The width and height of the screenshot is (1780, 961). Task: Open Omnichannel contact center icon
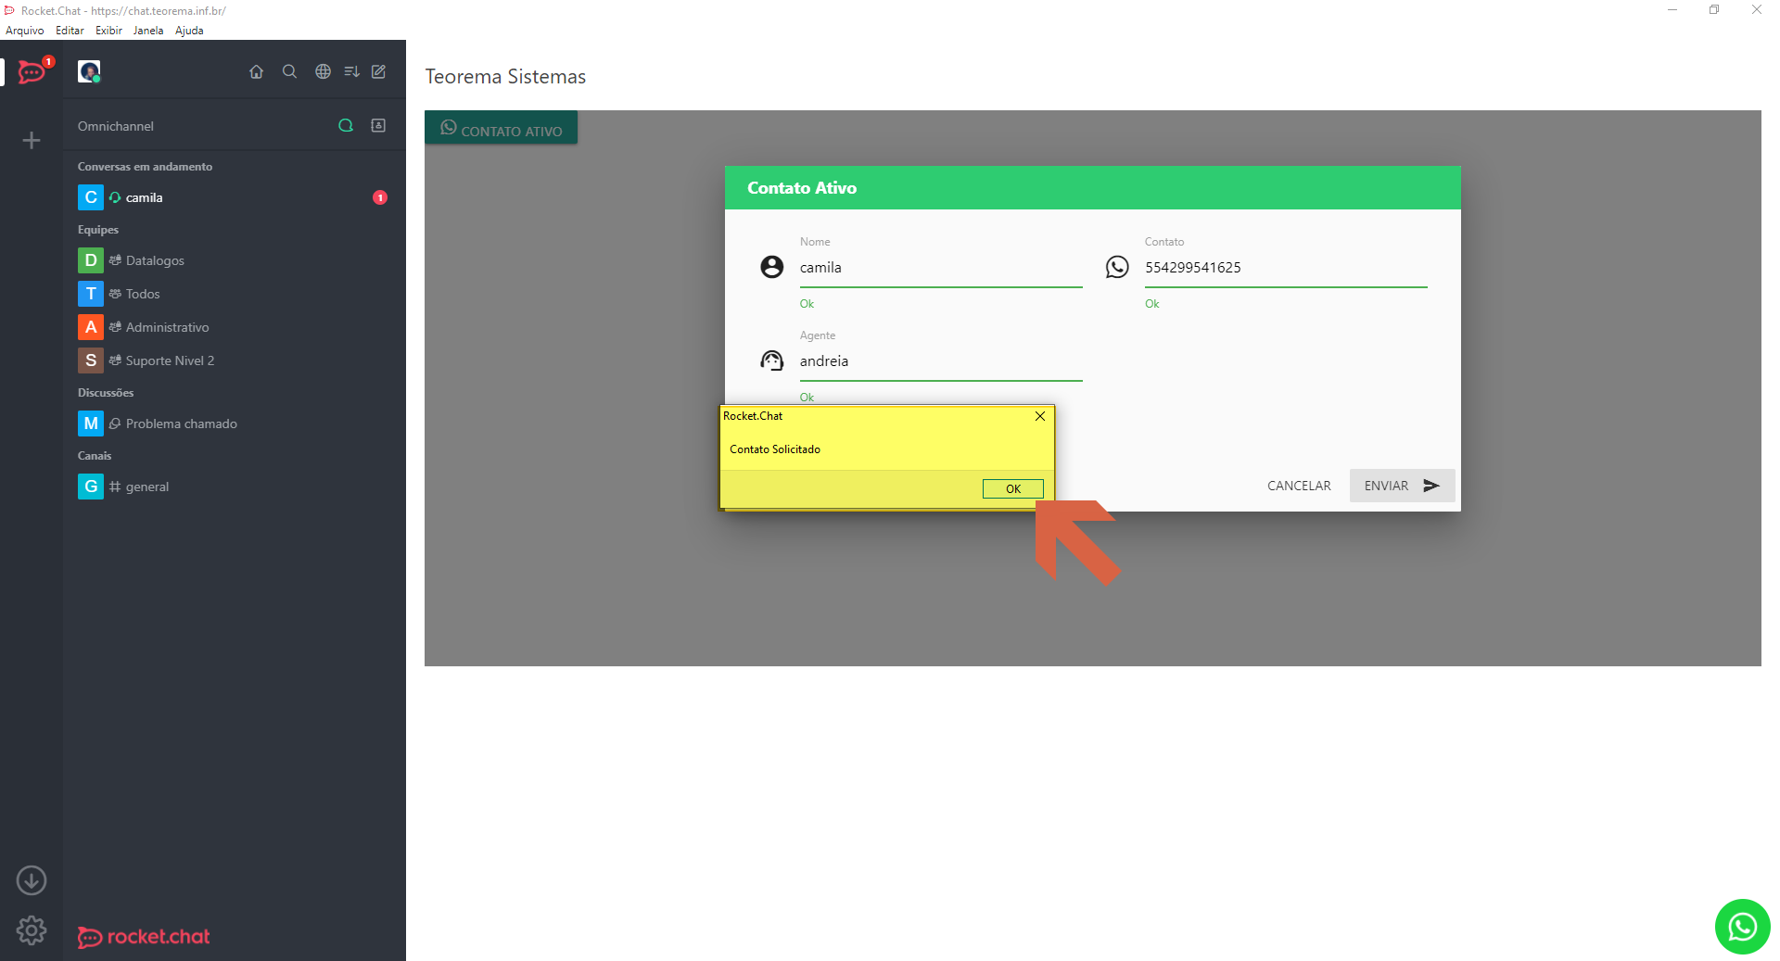378,125
